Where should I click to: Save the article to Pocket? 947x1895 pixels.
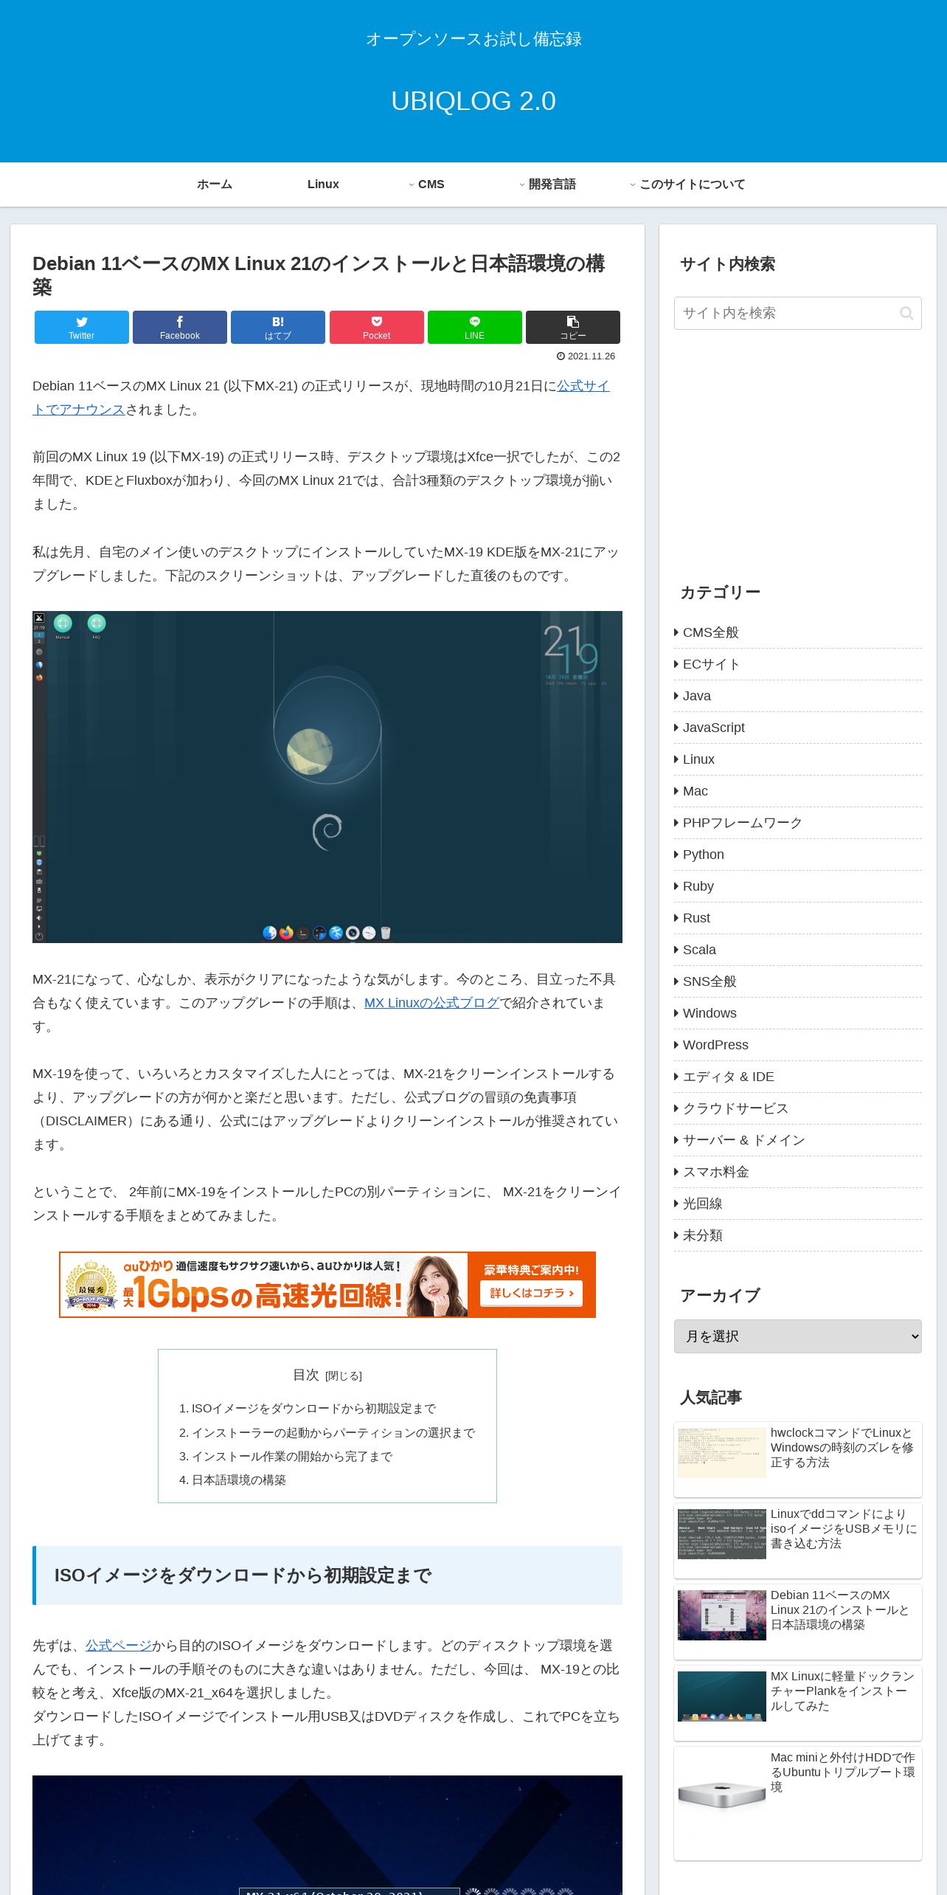[x=377, y=327]
